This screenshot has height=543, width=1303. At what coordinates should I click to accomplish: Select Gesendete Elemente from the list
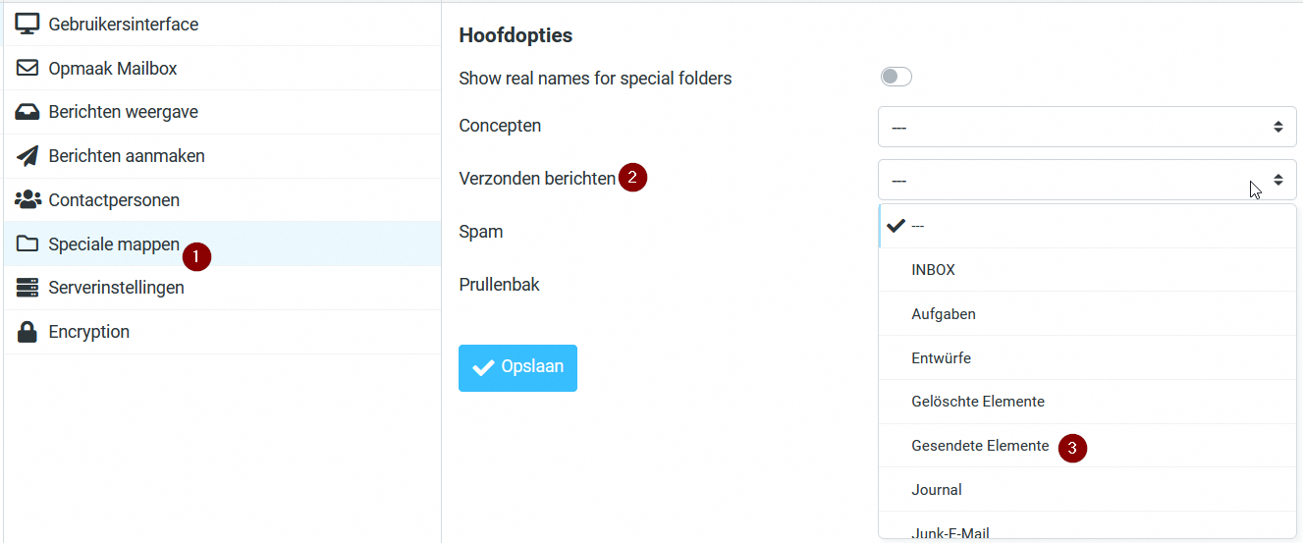(x=979, y=446)
